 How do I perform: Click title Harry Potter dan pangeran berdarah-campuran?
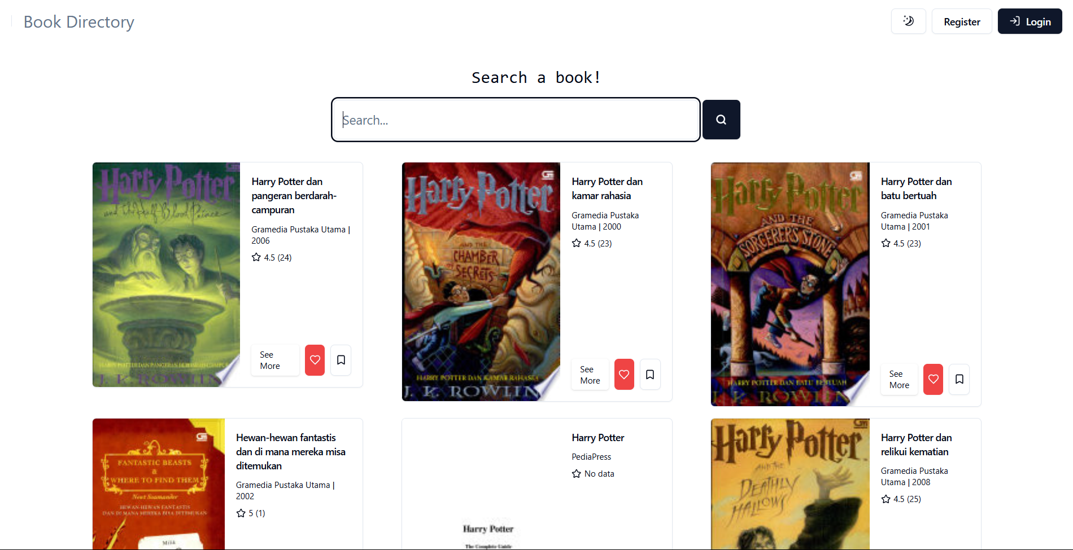pyautogui.click(x=294, y=196)
